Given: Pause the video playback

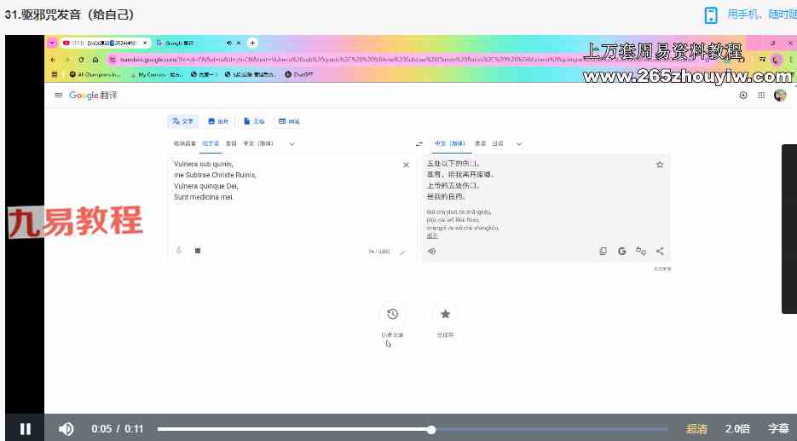Looking at the screenshot, I should [25, 429].
